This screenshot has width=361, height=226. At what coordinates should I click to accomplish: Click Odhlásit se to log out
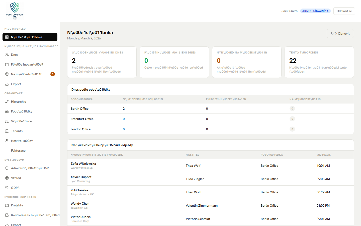point(344,11)
